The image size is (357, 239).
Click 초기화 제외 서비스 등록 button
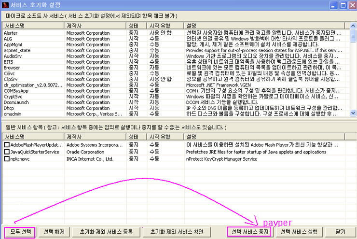click(x=106, y=232)
